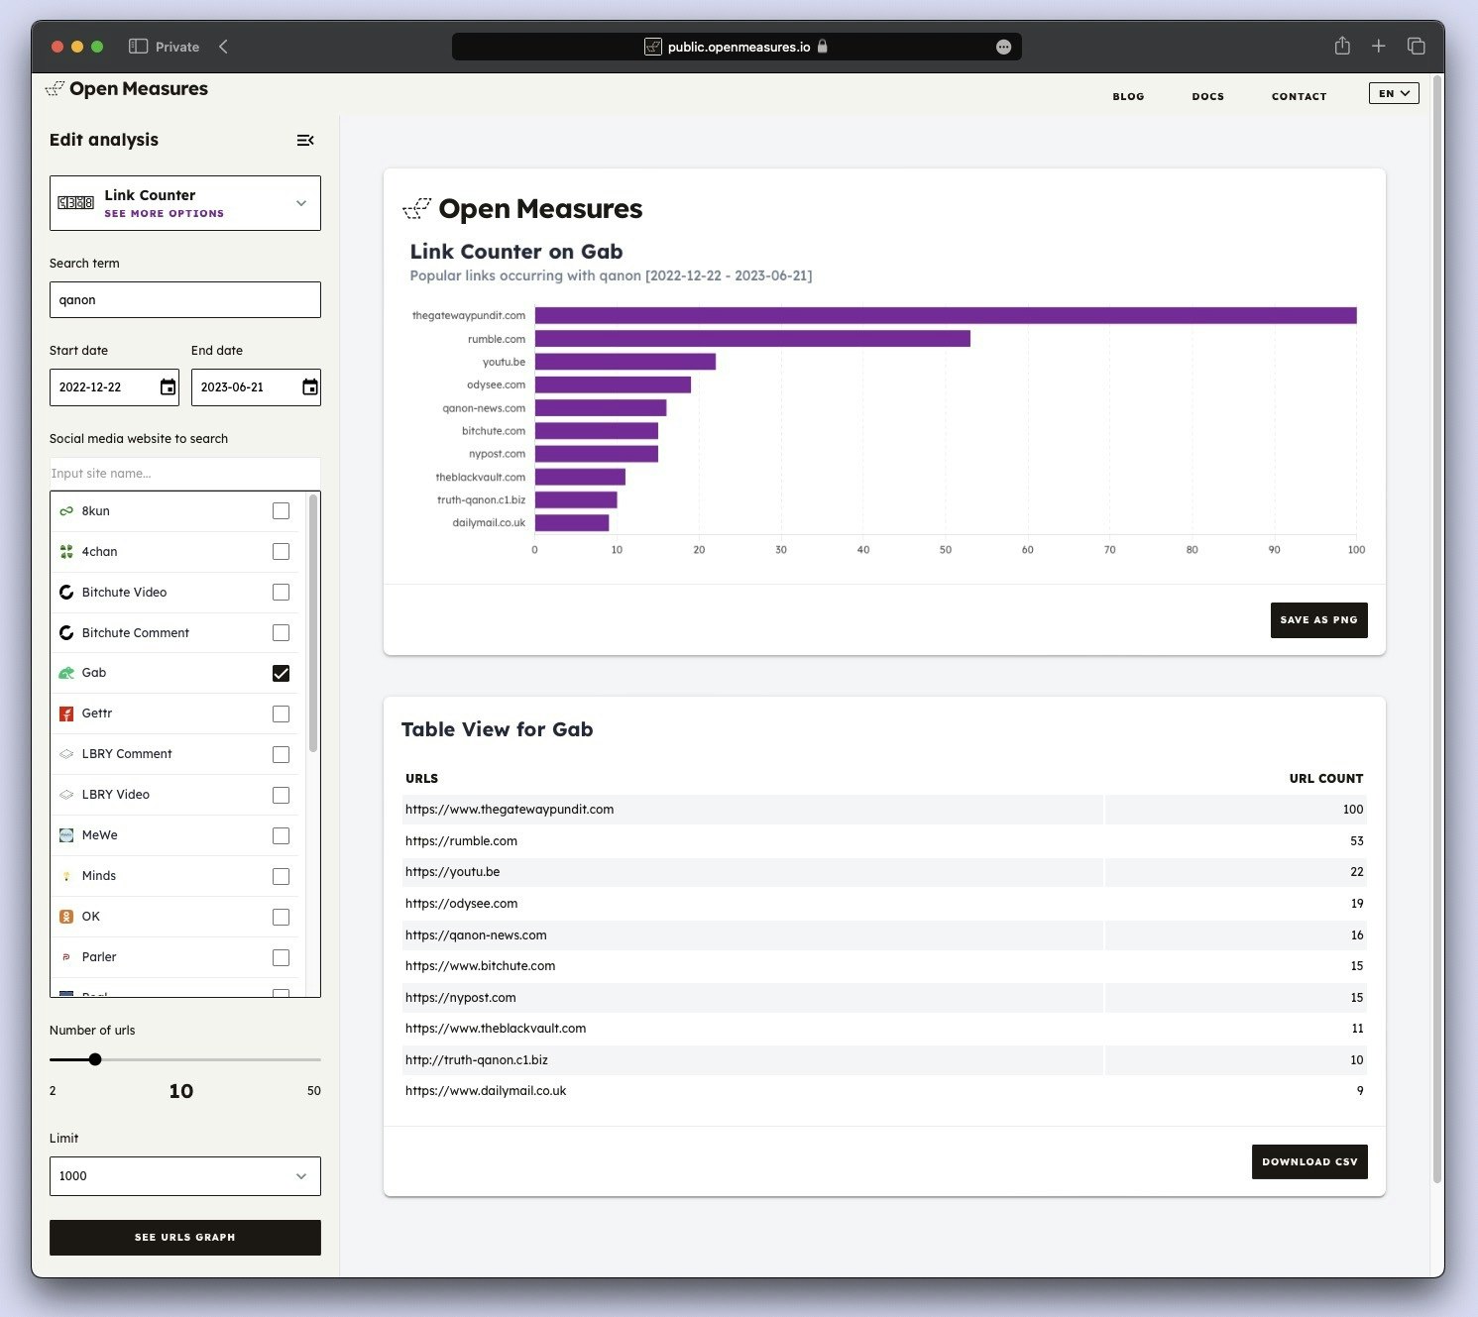Open the start date calendar icon
This screenshot has height=1317, width=1478.
168,387
